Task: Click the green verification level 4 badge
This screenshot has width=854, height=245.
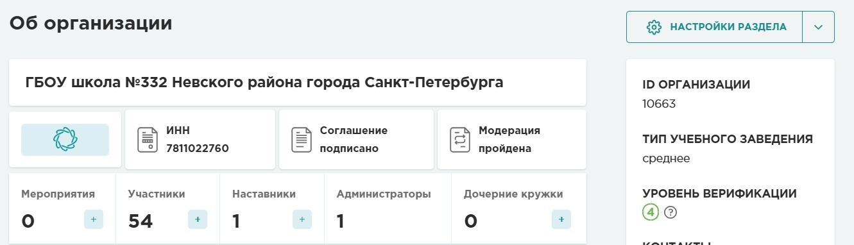Action: pos(651,212)
